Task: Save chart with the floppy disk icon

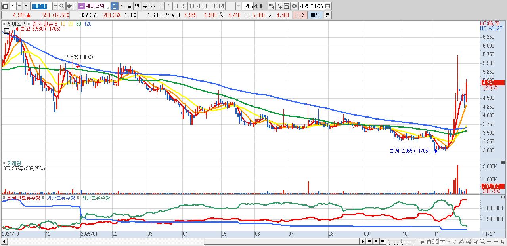Action: coord(287,6)
